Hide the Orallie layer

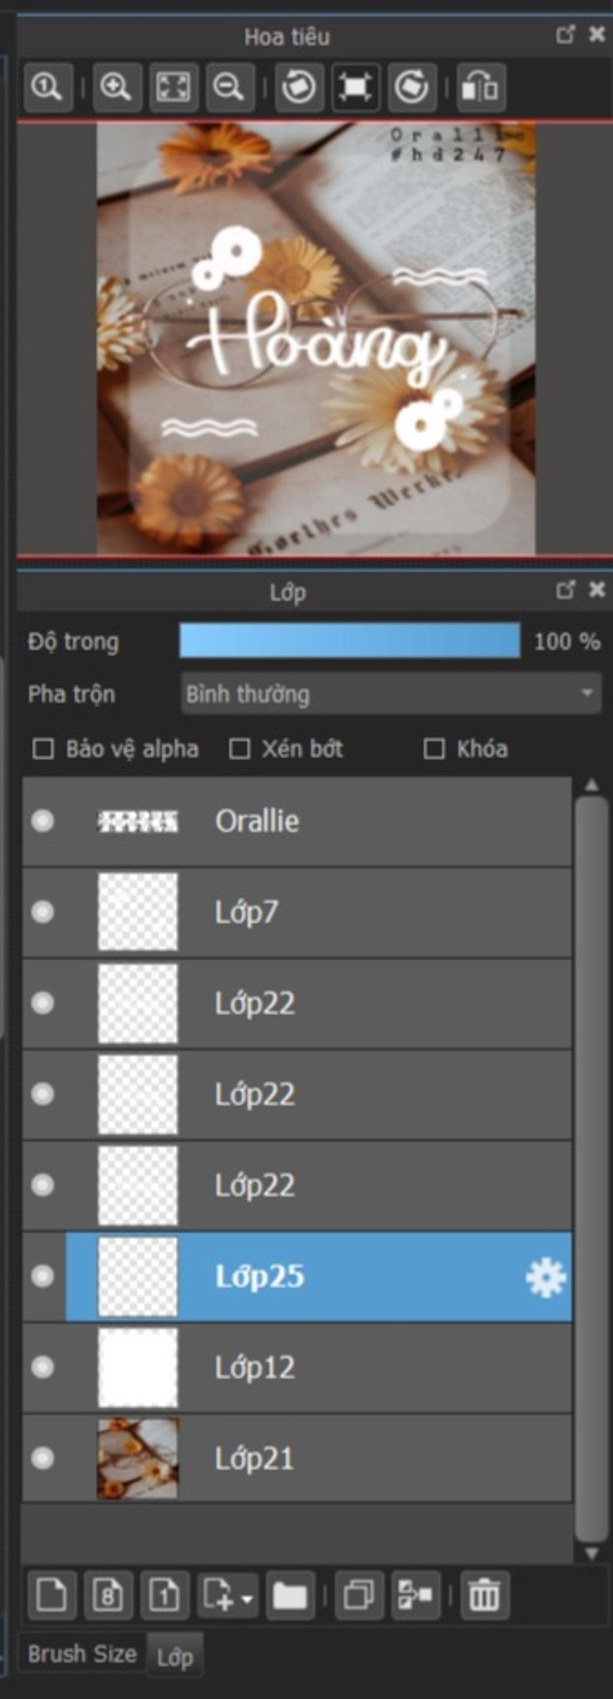[x=43, y=821]
